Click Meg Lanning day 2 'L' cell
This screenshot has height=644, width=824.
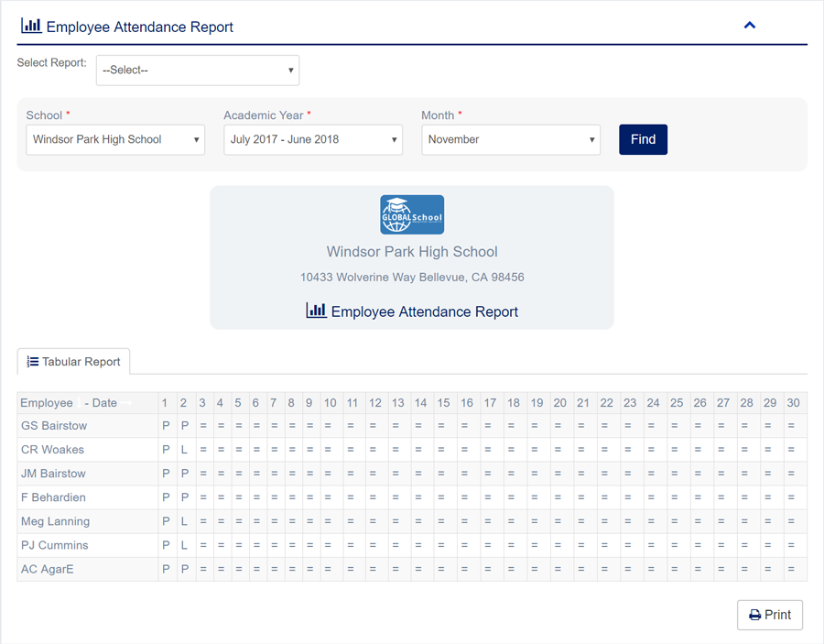click(x=186, y=521)
